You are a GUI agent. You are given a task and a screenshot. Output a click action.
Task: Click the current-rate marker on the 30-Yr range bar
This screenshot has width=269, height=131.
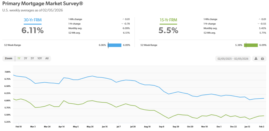coord(108,45)
